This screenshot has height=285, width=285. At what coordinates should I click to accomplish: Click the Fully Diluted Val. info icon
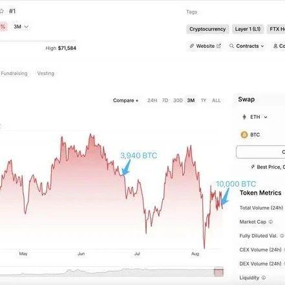(282, 236)
